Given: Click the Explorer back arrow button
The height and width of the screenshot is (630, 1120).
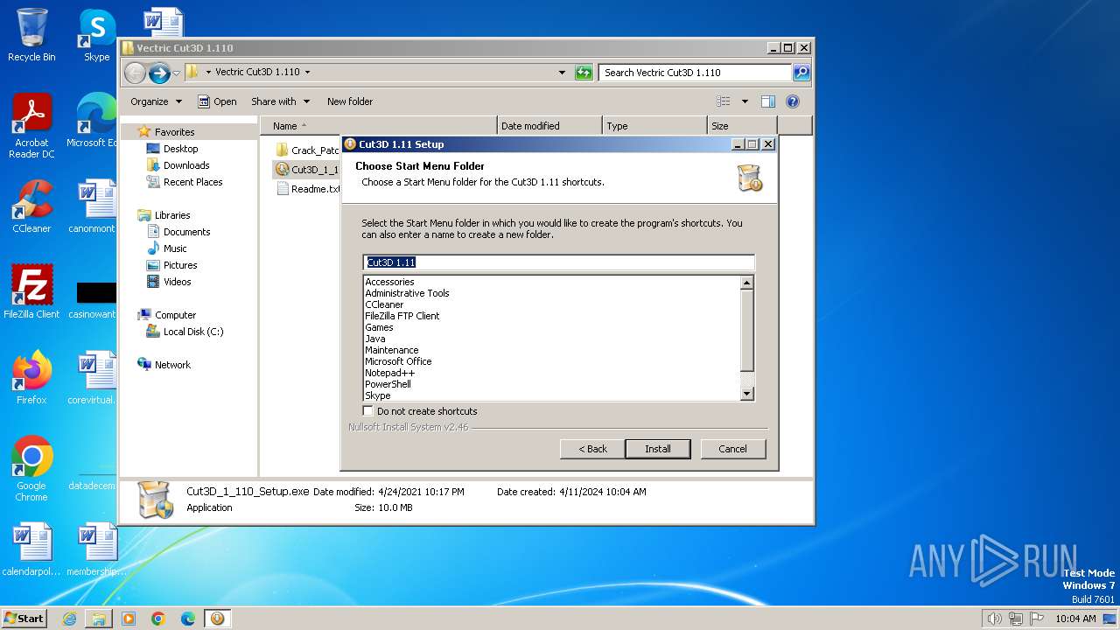Looking at the screenshot, I should (135, 73).
